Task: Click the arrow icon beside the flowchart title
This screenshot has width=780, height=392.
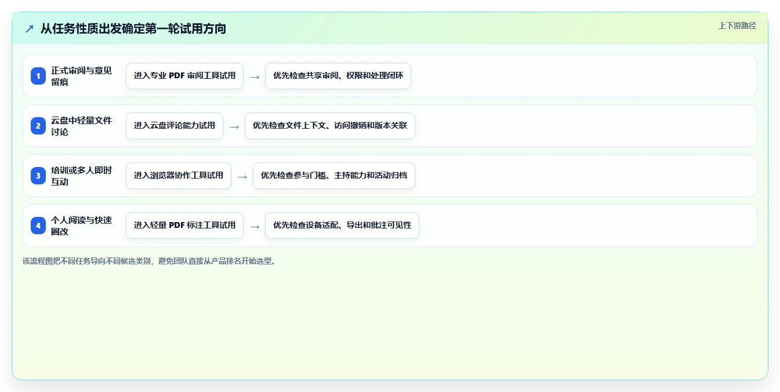Action: 30,28
